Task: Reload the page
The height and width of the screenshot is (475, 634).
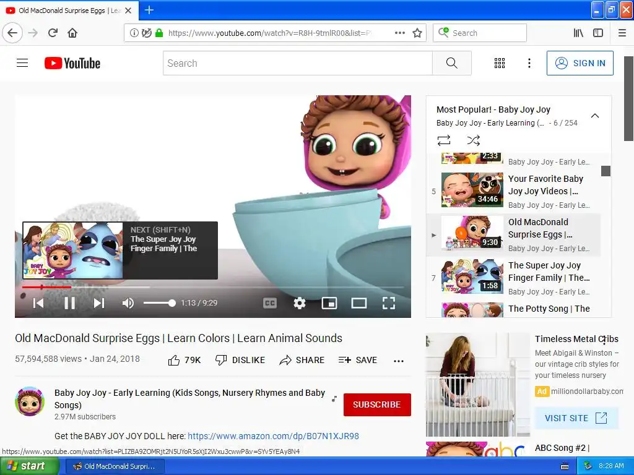Action: [53, 33]
